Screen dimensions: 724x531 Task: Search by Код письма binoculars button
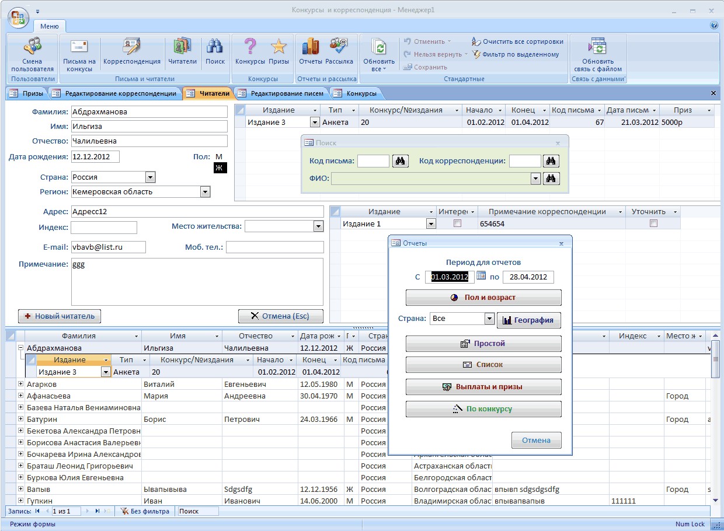tap(400, 161)
